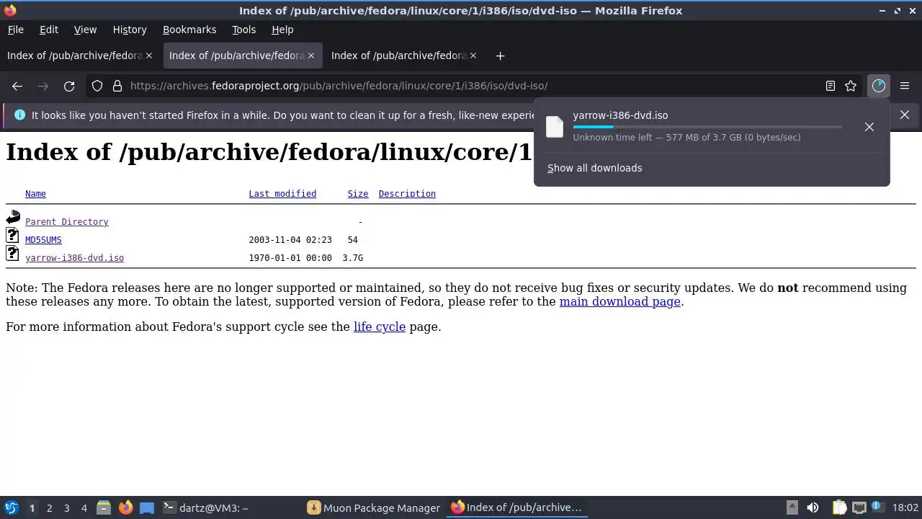Click the yarrow-i386-dvd.iso name in downloads panel
This screenshot has height=519, width=922.
620,115
